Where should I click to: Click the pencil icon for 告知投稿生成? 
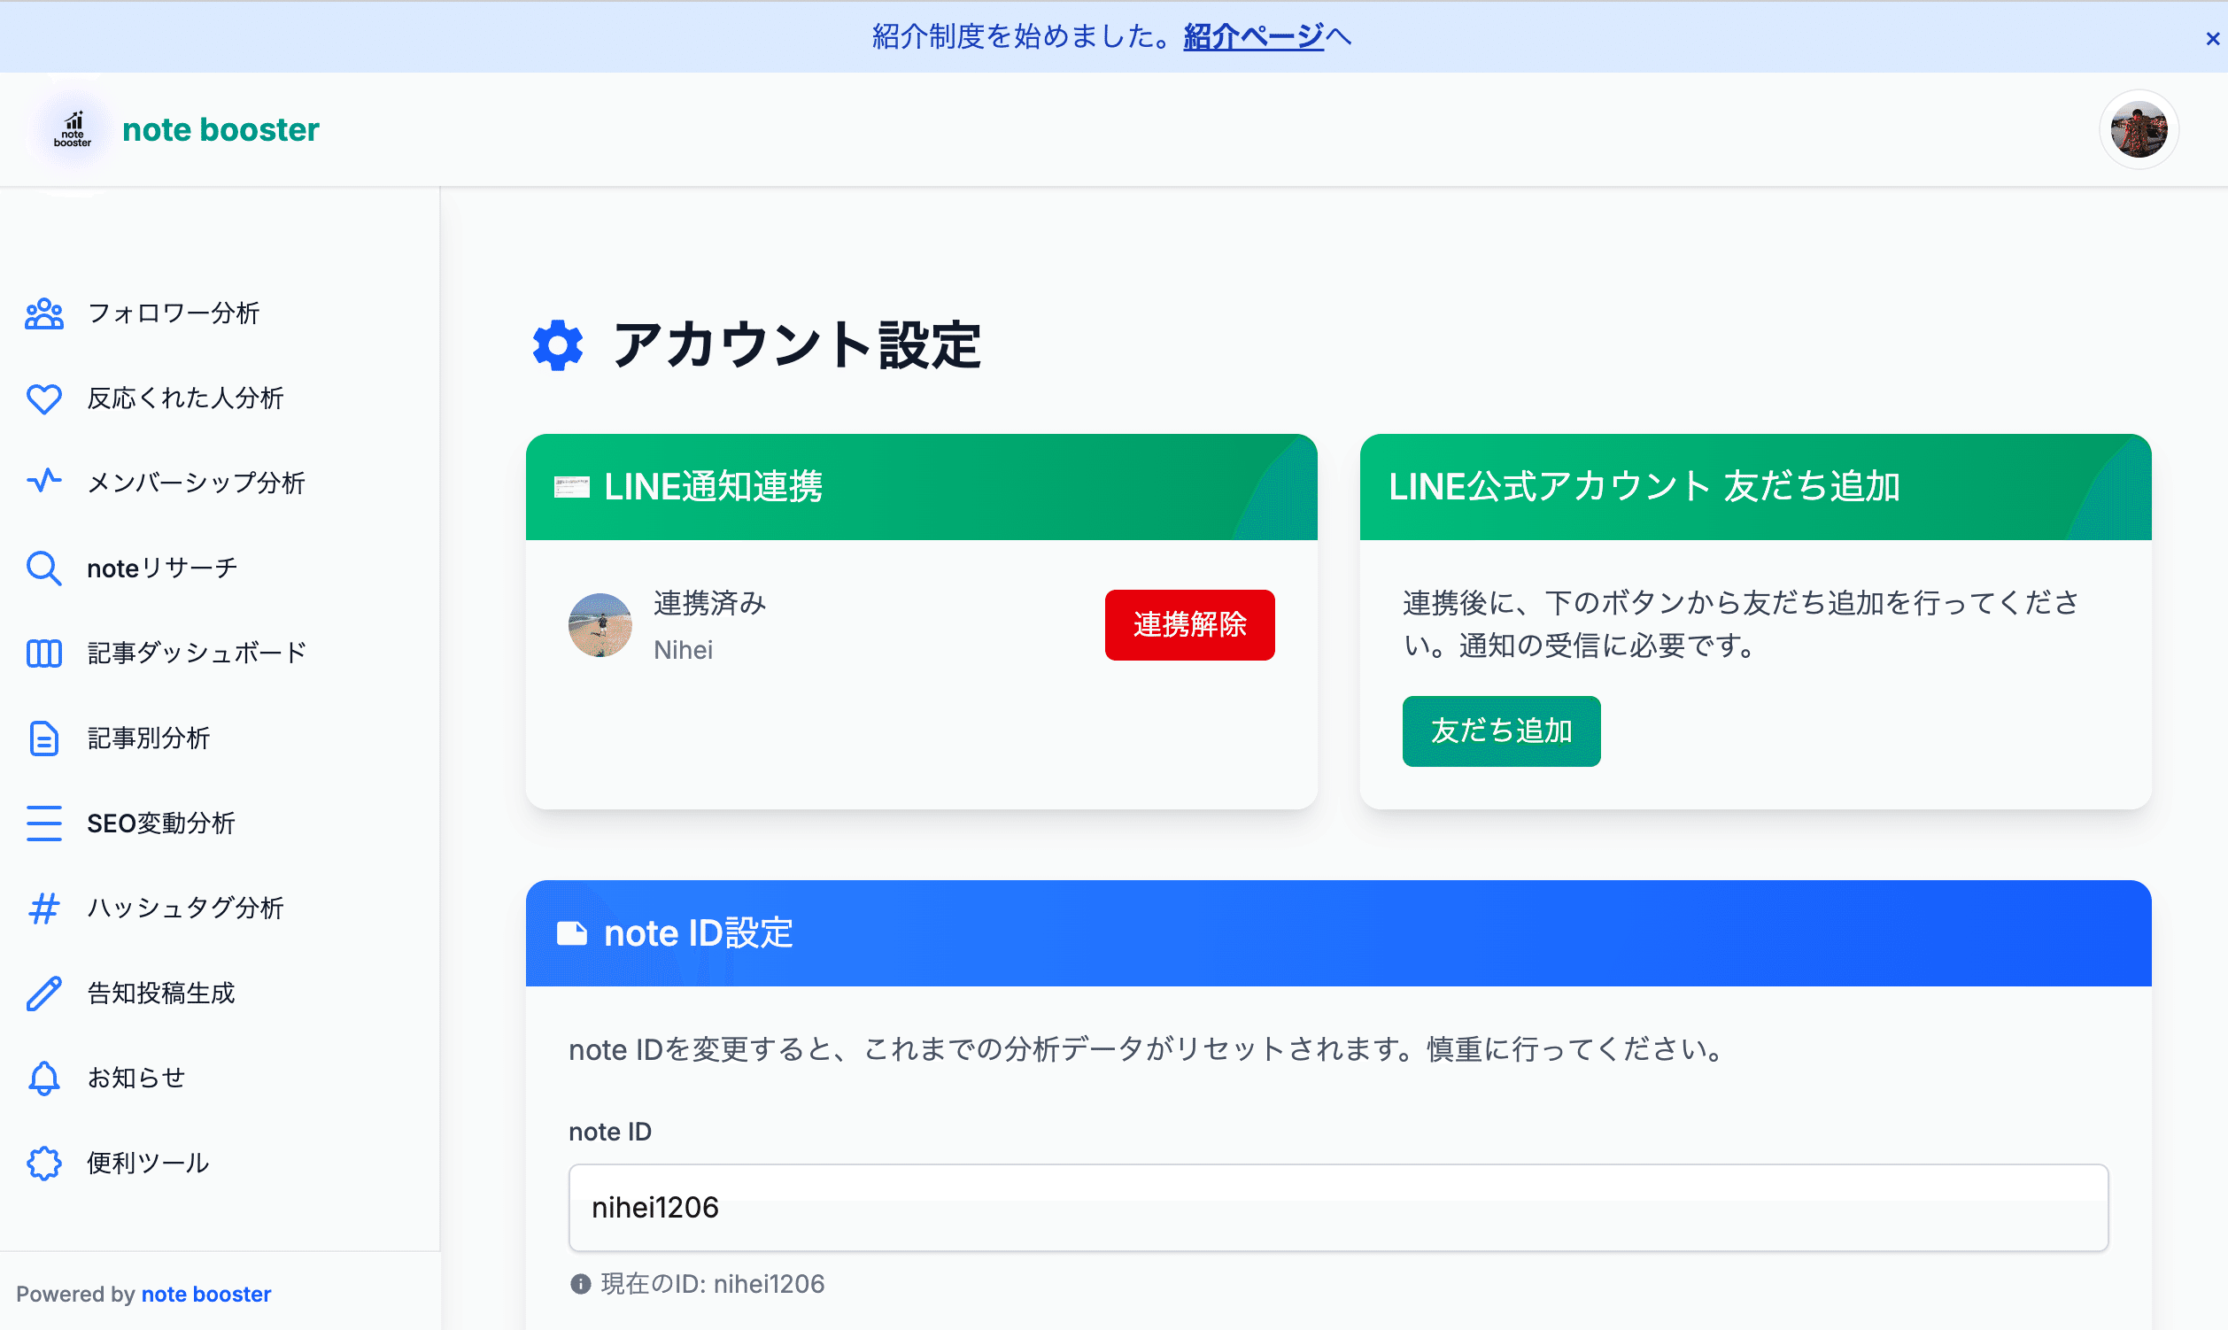(x=44, y=993)
